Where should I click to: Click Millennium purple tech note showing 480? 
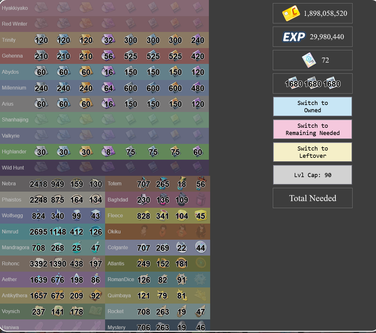[197, 88]
